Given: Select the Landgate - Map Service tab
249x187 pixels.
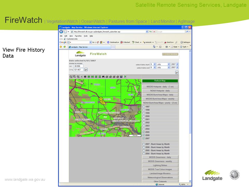Looking at the screenshot, I should click(x=89, y=47).
